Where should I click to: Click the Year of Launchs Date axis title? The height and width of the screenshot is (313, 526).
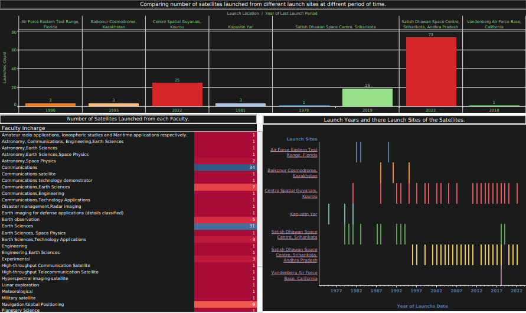(422, 306)
